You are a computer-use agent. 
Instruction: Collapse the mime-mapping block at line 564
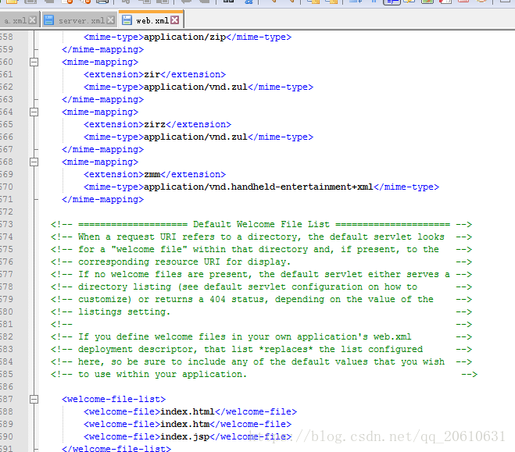[x=34, y=112]
